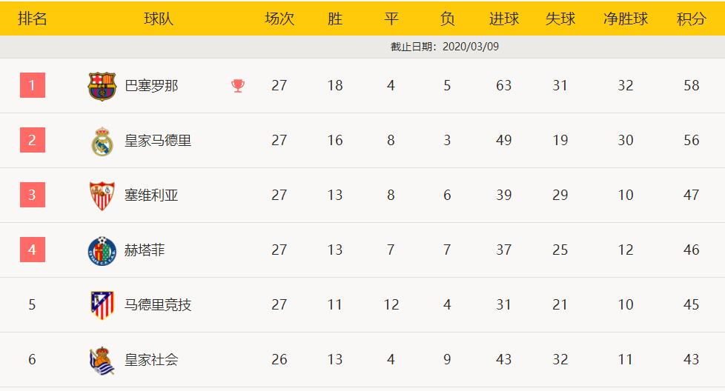
Task: Select the red rank 4 badge
Action: [x=33, y=250]
